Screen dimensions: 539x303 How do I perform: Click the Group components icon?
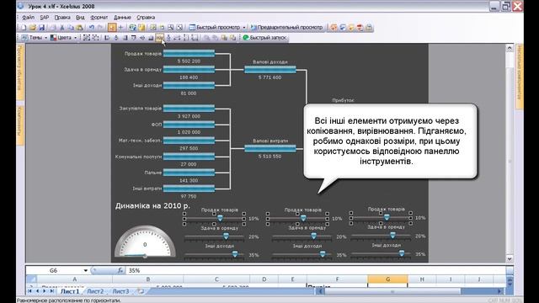coord(87,38)
